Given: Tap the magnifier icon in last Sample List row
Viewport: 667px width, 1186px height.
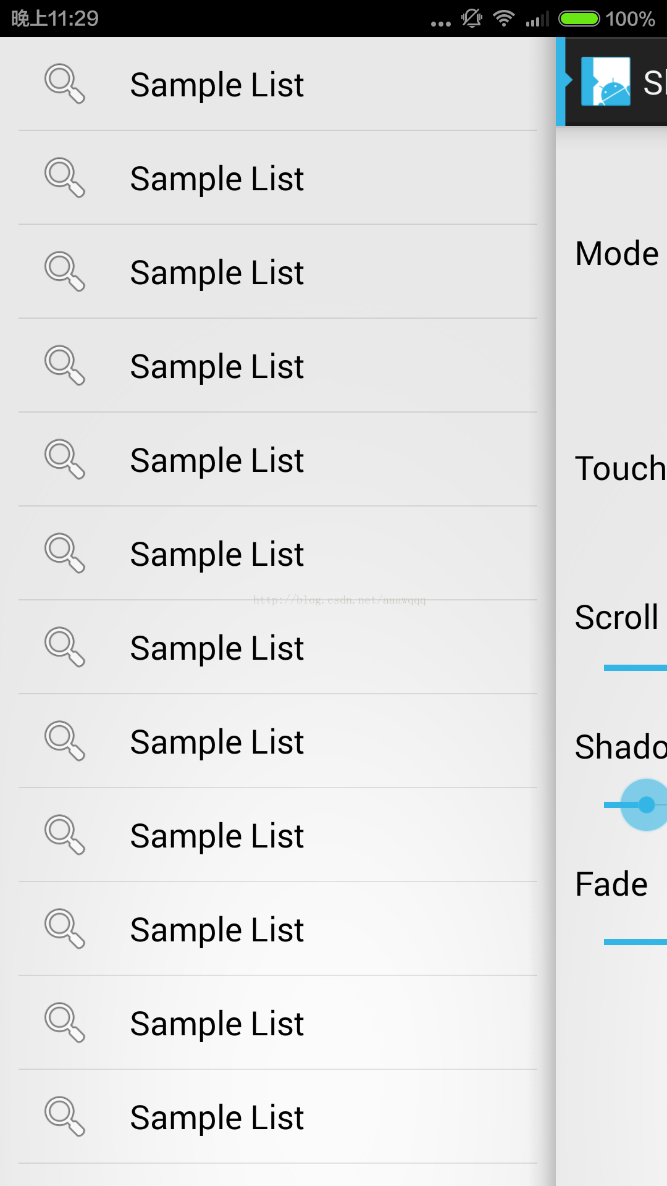Looking at the screenshot, I should point(65,1117).
